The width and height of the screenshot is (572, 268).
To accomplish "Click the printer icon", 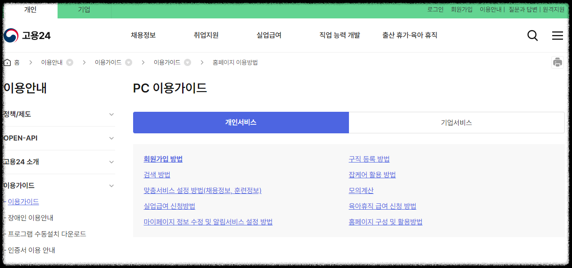I will pos(558,62).
